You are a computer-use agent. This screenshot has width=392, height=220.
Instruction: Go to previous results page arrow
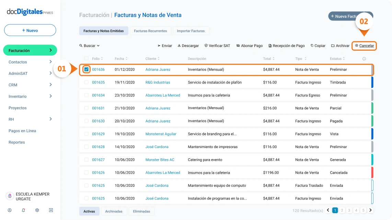click(x=328, y=210)
